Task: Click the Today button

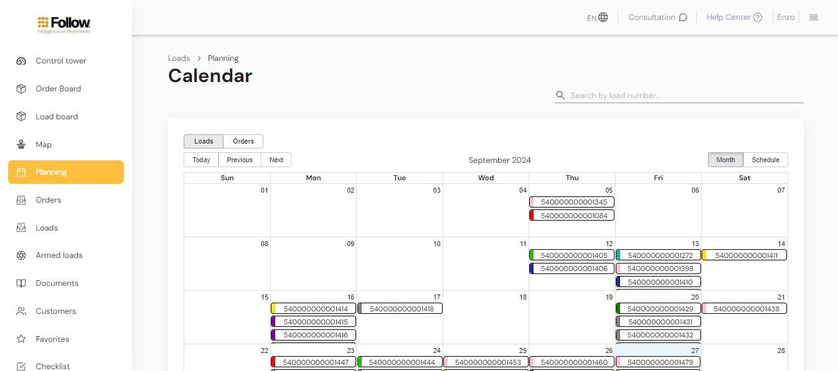Action: (x=201, y=160)
